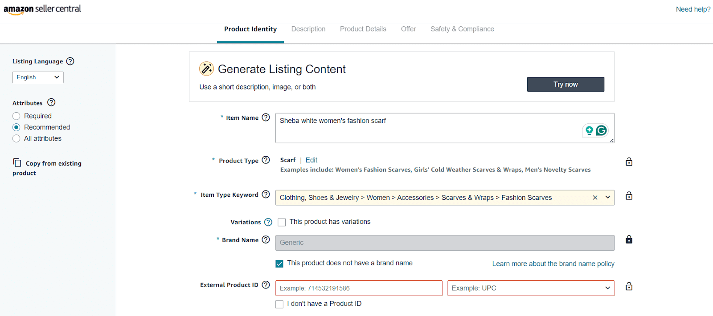The width and height of the screenshot is (713, 316).
Task: Remove the Fashion Scarves item type keyword
Action: point(595,197)
